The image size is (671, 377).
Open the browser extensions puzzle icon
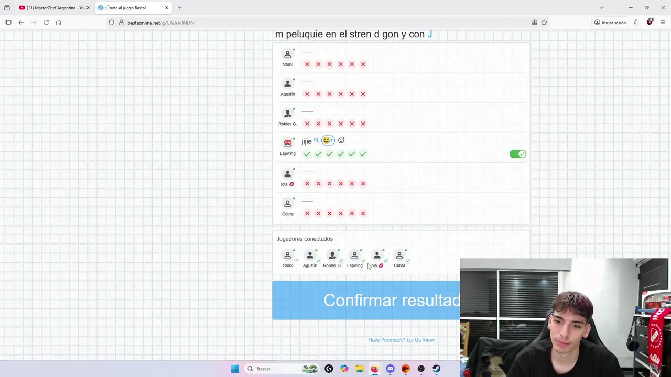pyautogui.click(x=636, y=23)
